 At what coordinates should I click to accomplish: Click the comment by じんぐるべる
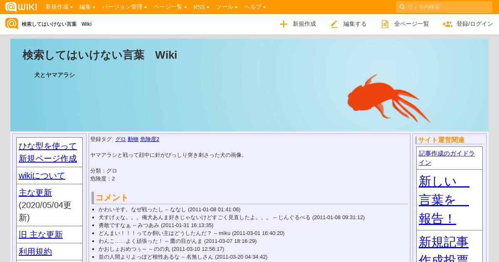point(232,218)
